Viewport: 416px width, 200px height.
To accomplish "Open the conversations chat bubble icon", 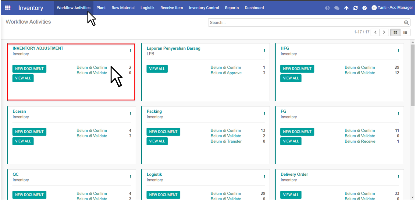I will pos(337,8).
